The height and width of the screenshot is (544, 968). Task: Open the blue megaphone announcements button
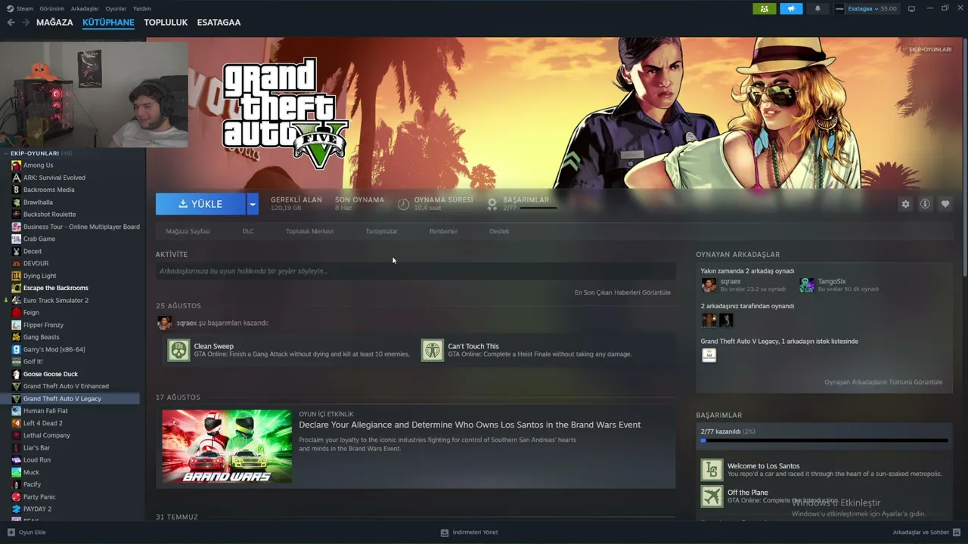(791, 9)
